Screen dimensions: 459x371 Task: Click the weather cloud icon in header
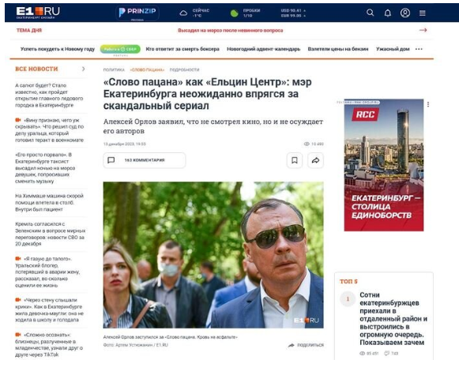(x=183, y=13)
